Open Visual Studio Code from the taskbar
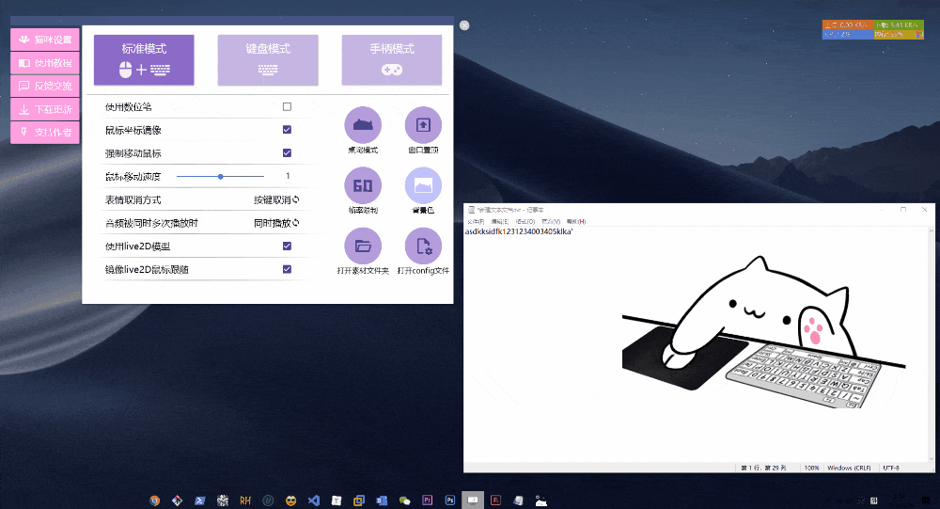Image resolution: width=940 pixels, height=509 pixels. [x=314, y=501]
